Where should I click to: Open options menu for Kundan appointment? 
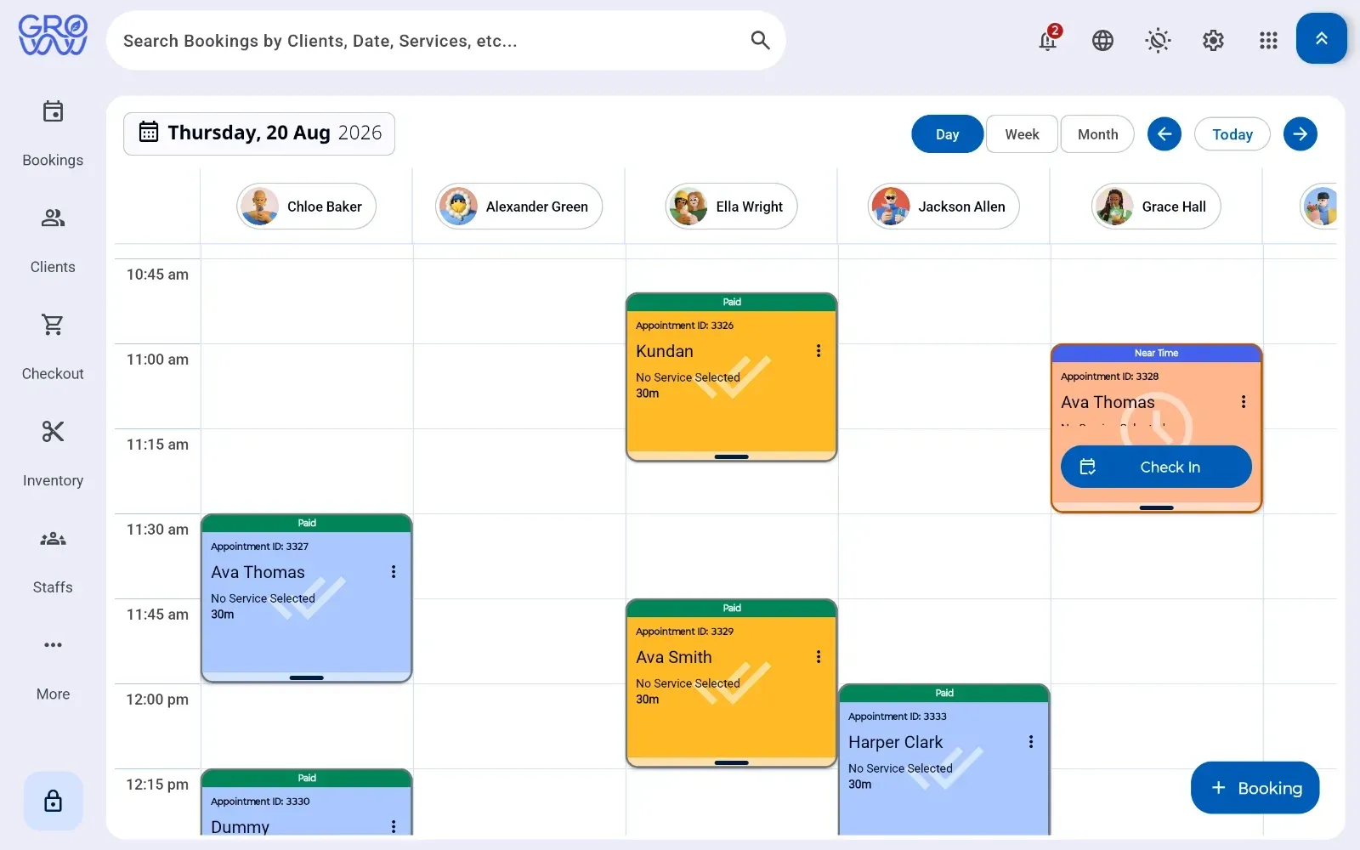pyautogui.click(x=819, y=351)
